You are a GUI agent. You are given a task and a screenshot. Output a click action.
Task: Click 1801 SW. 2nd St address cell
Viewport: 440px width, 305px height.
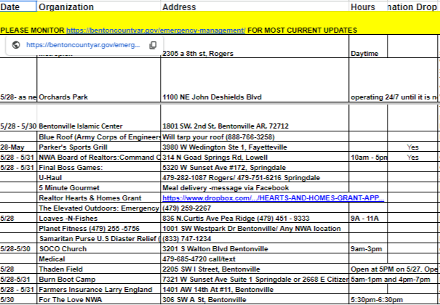255,118
